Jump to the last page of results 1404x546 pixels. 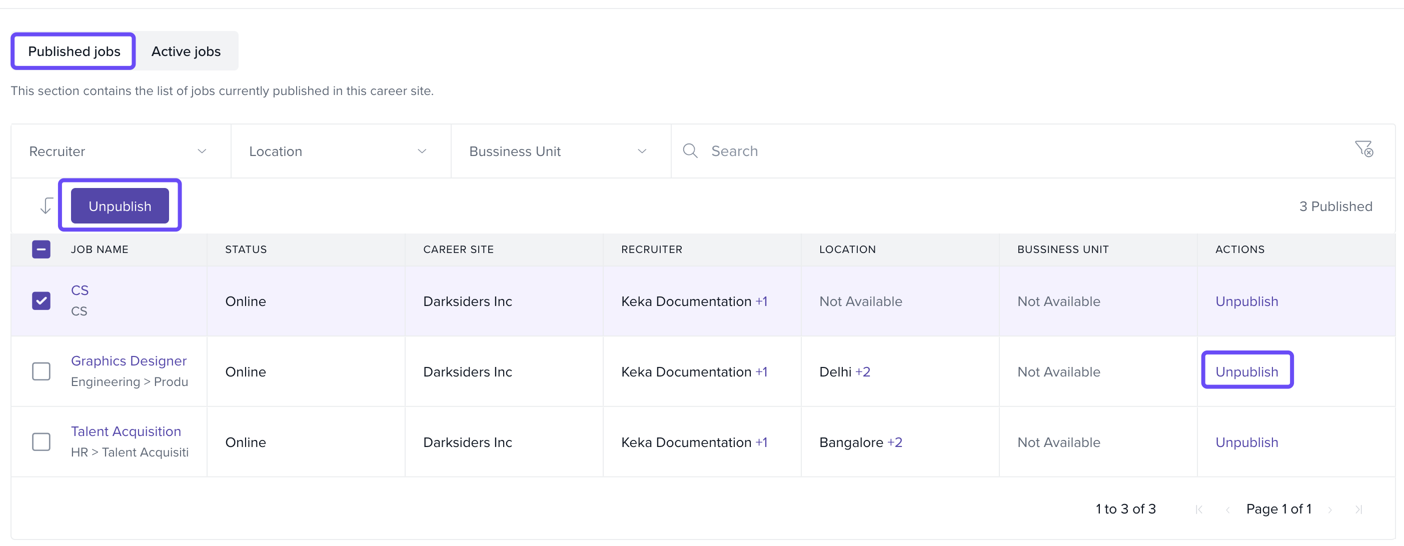tap(1358, 509)
